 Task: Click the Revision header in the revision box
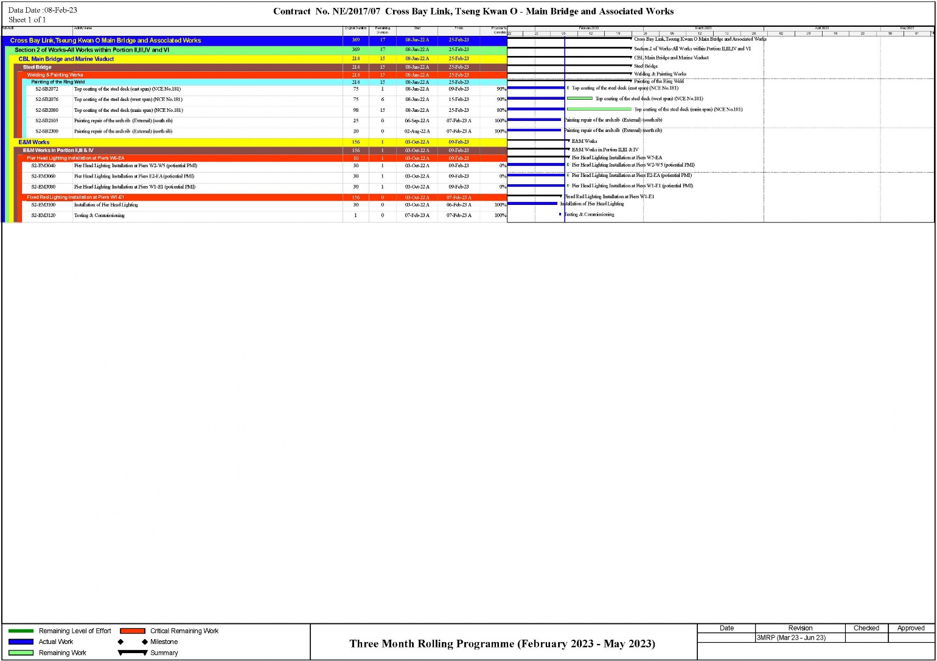(800, 628)
